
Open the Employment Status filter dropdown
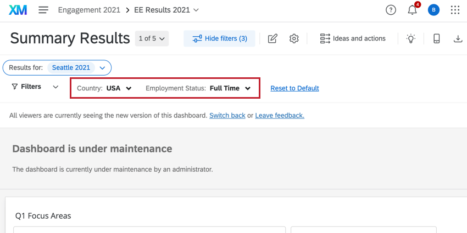pos(198,88)
